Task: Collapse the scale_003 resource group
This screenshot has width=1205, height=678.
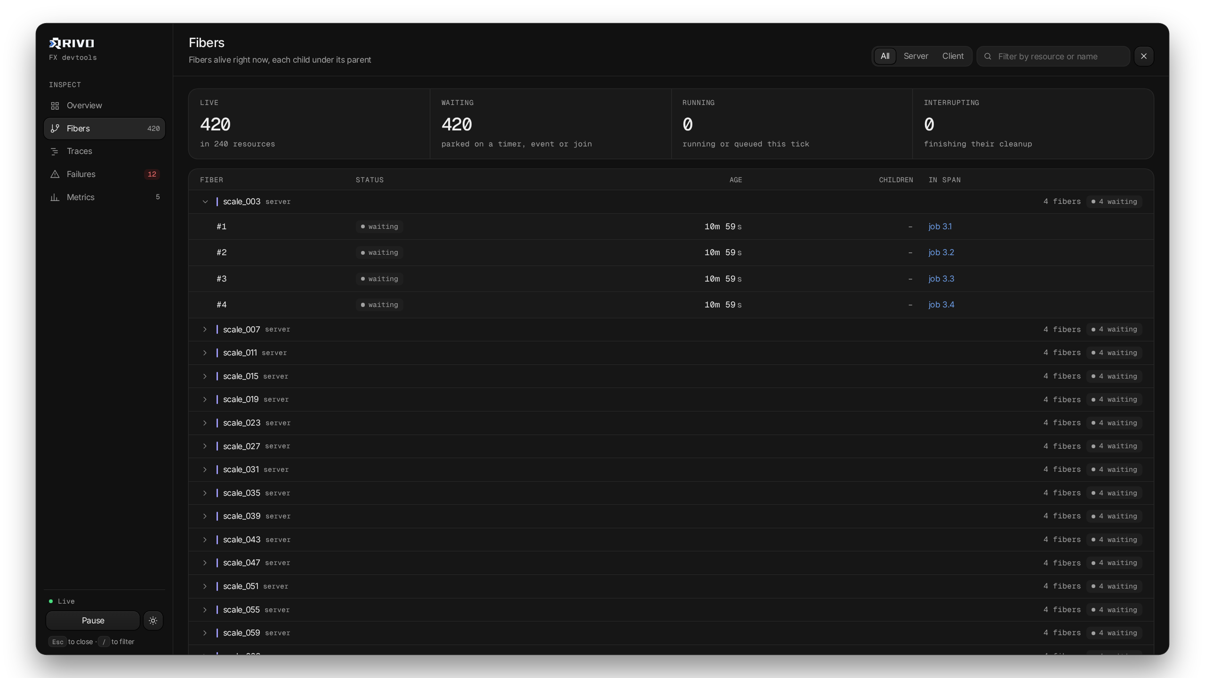Action: pyautogui.click(x=205, y=202)
